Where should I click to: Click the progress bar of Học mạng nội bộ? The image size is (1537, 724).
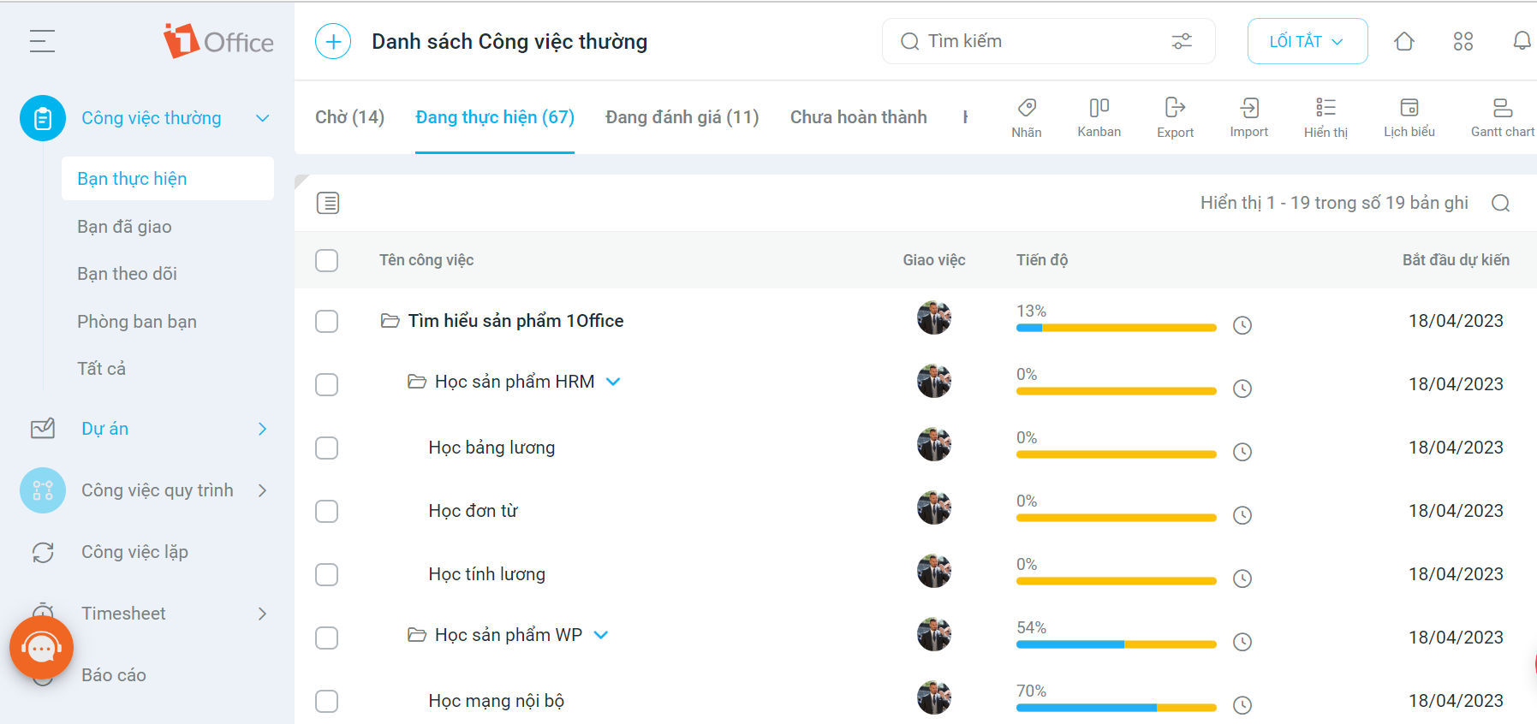click(1116, 708)
